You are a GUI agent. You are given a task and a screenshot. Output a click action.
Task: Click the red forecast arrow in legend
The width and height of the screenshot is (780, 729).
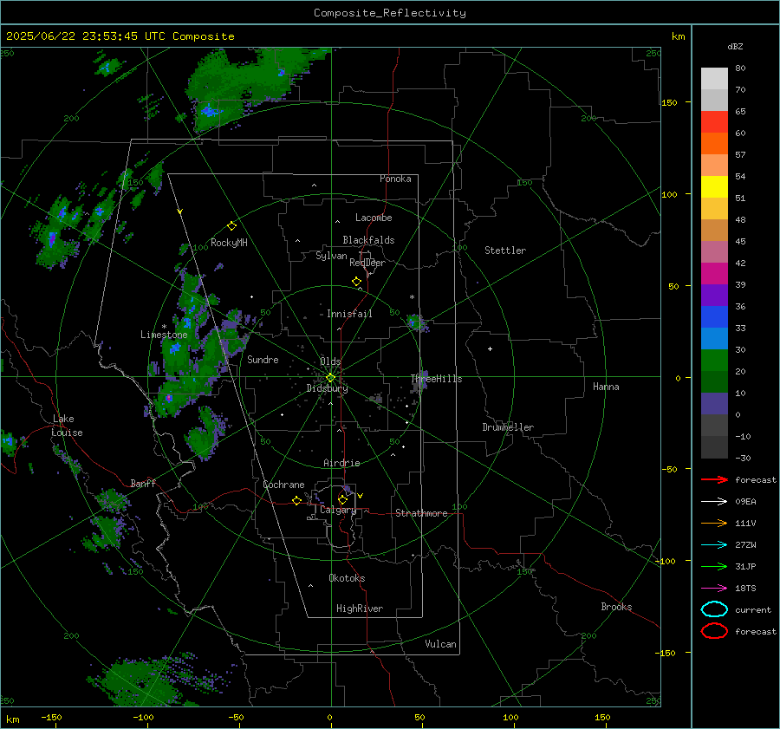click(714, 479)
